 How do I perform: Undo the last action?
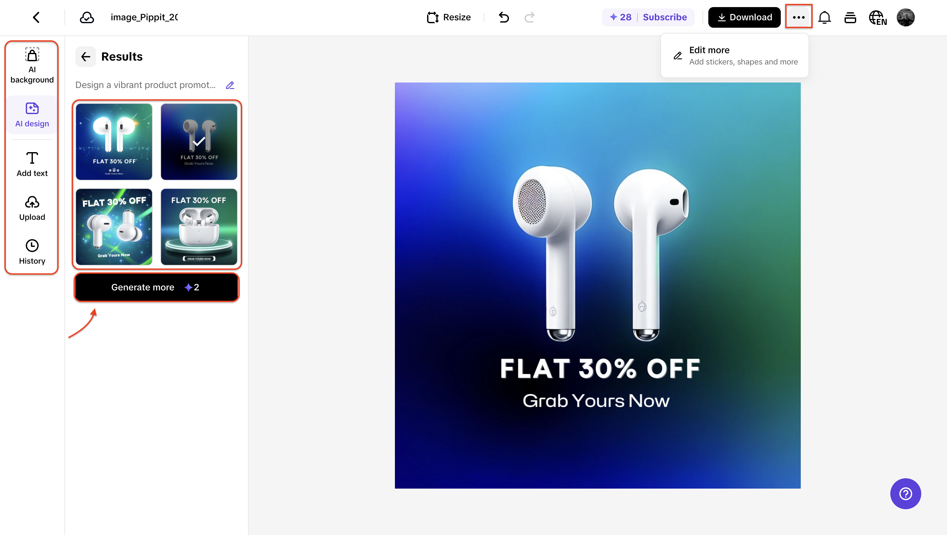(504, 17)
